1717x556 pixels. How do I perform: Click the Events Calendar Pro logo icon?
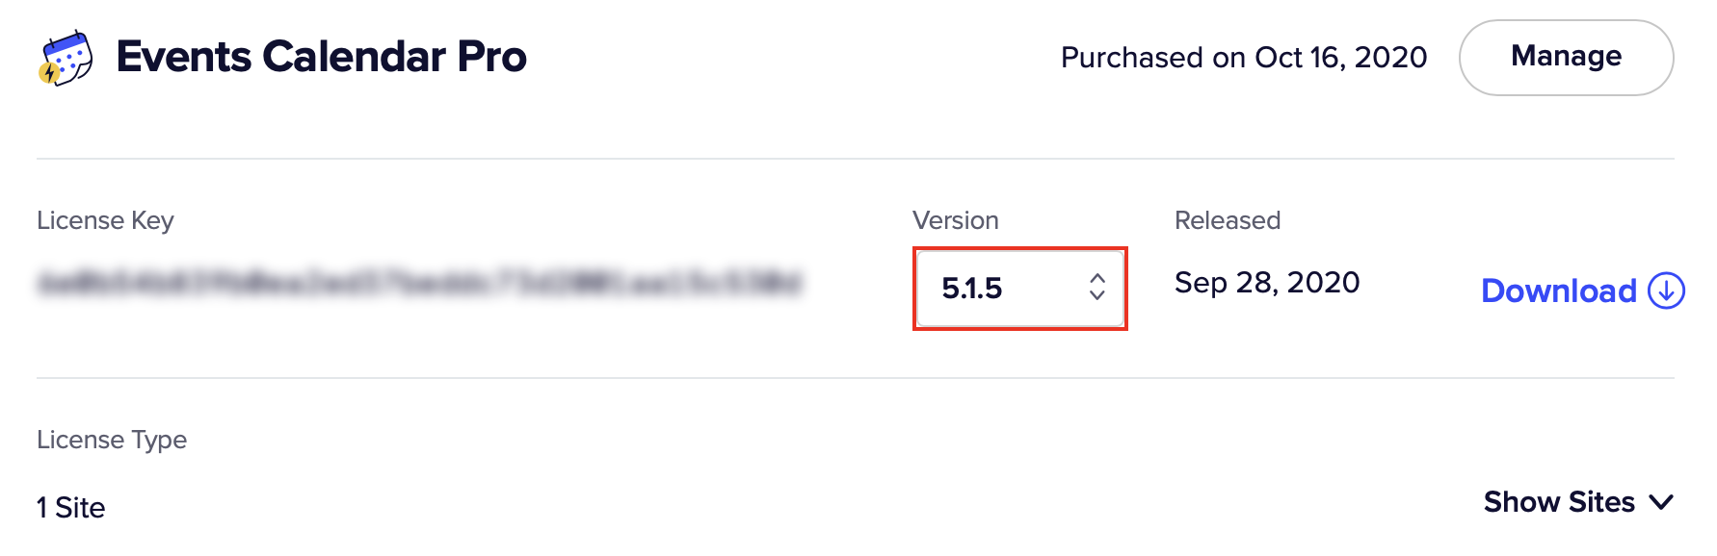click(66, 58)
